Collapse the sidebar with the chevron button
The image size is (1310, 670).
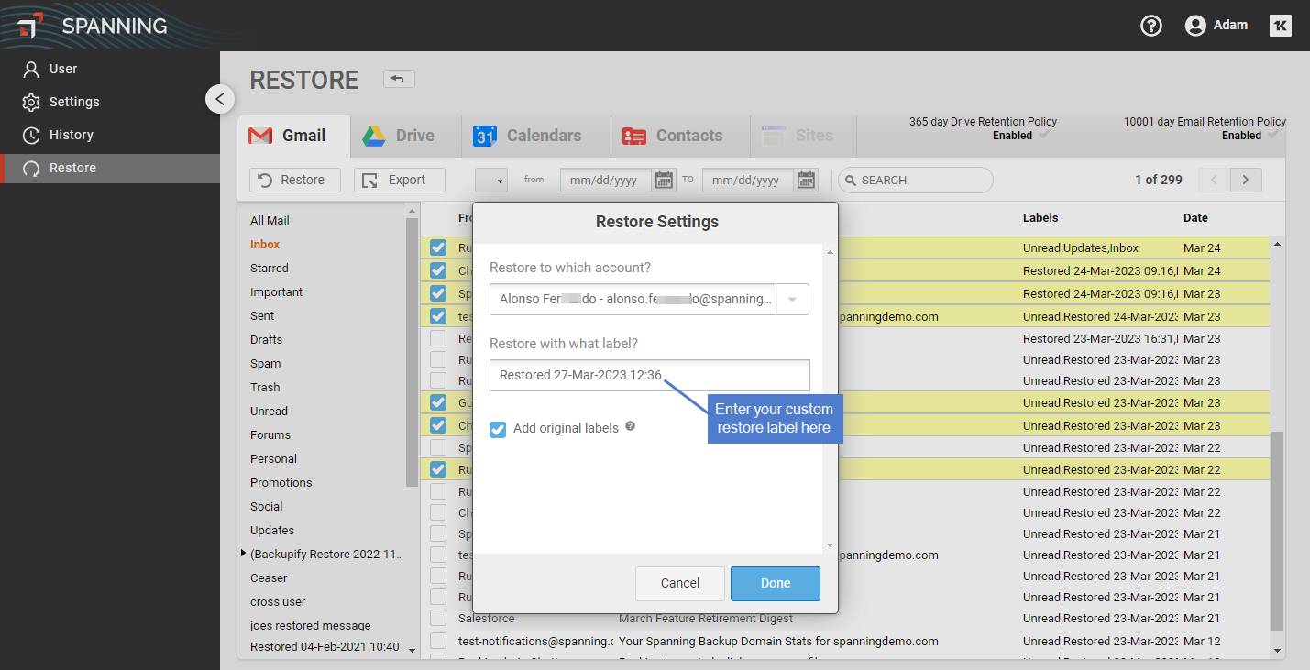[219, 99]
